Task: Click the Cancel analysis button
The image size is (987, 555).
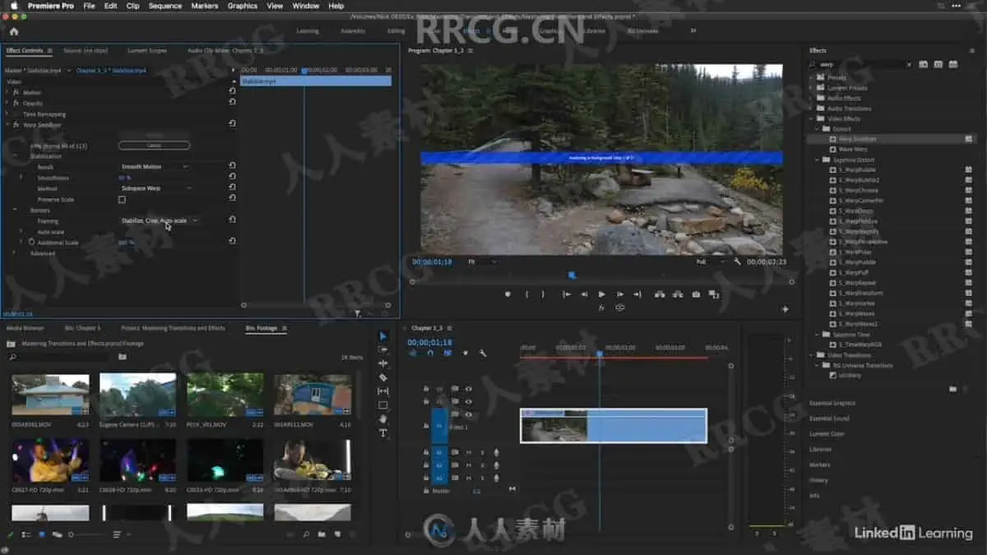Action: (154, 146)
